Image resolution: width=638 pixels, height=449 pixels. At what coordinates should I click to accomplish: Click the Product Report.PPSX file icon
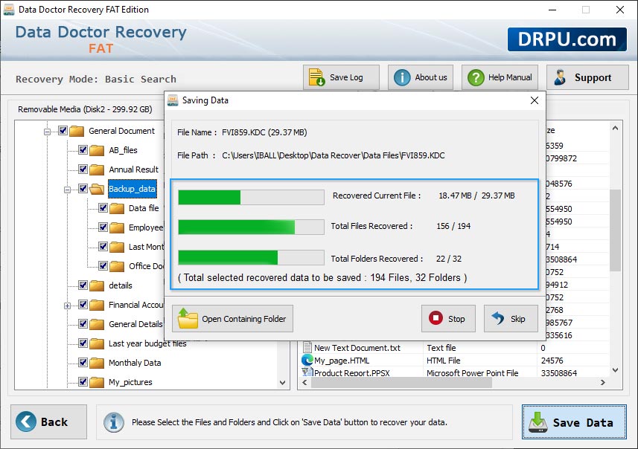(307, 372)
